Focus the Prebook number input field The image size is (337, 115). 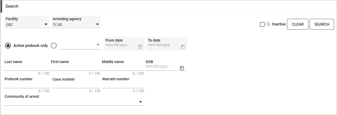pyautogui.click(x=27, y=85)
